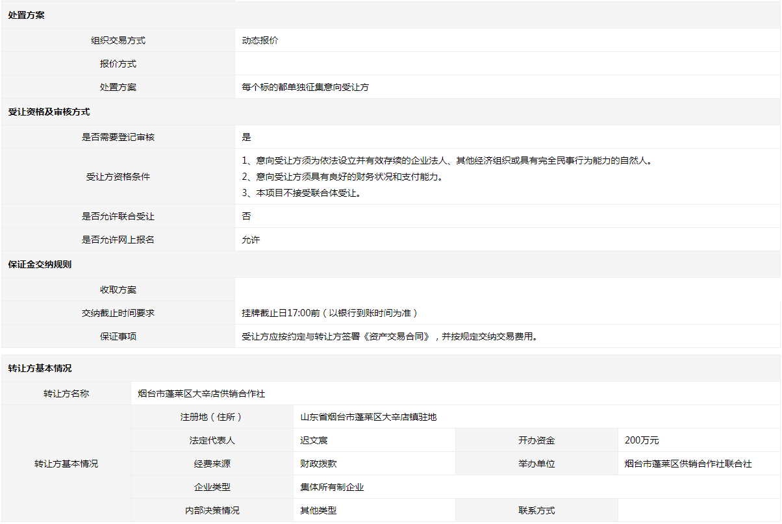Click the 动态报价 transaction method value
The width and height of the screenshot is (782, 524).
tap(260, 40)
